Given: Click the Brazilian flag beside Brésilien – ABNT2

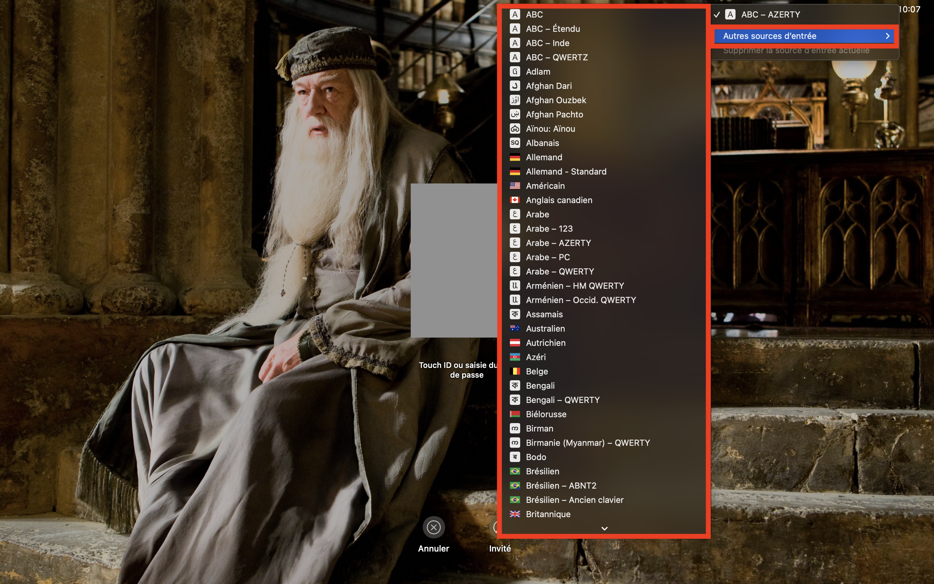Looking at the screenshot, I should pos(515,485).
